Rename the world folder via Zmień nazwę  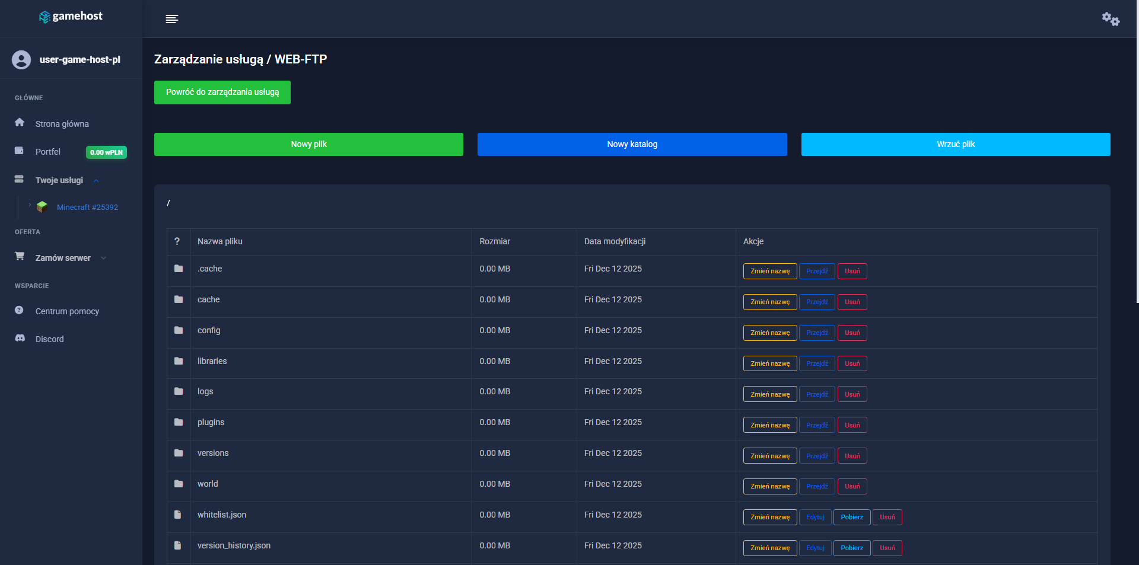coord(769,486)
